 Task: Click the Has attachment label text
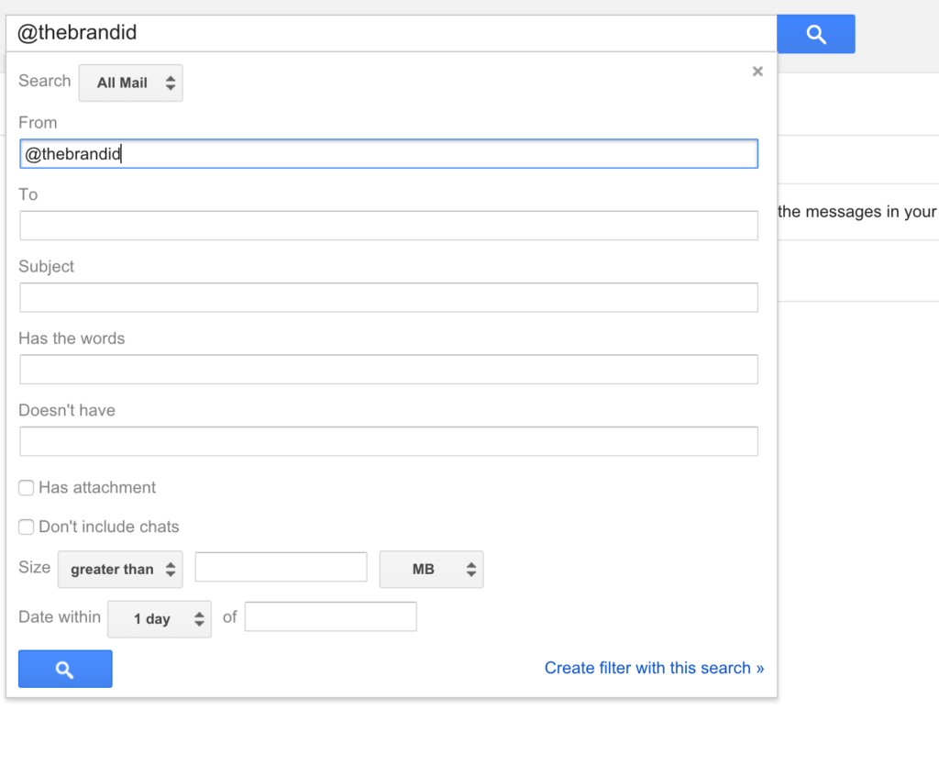[97, 488]
